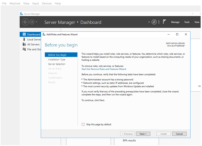
Task: Enable Skip this page by default
Action: [x=83, y=124]
